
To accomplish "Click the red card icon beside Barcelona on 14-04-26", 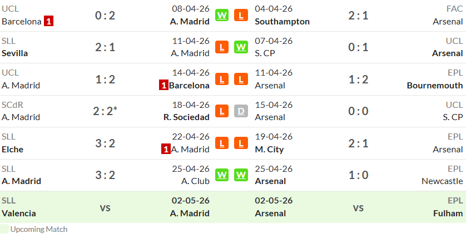I will click(163, 85).
